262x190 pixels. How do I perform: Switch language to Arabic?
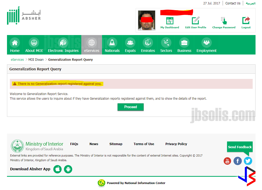point(250,3)
